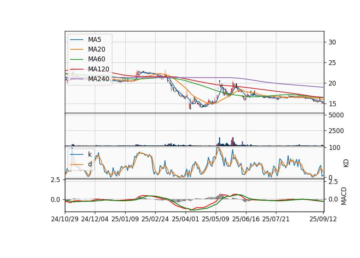Click the price axis value 30

click(332, 42)
